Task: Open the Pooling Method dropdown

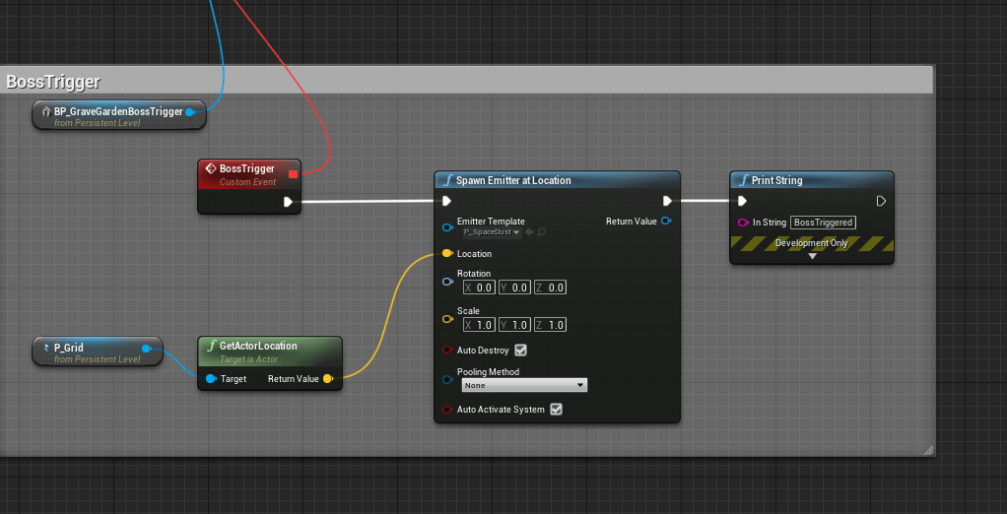Action: point(524,386)
